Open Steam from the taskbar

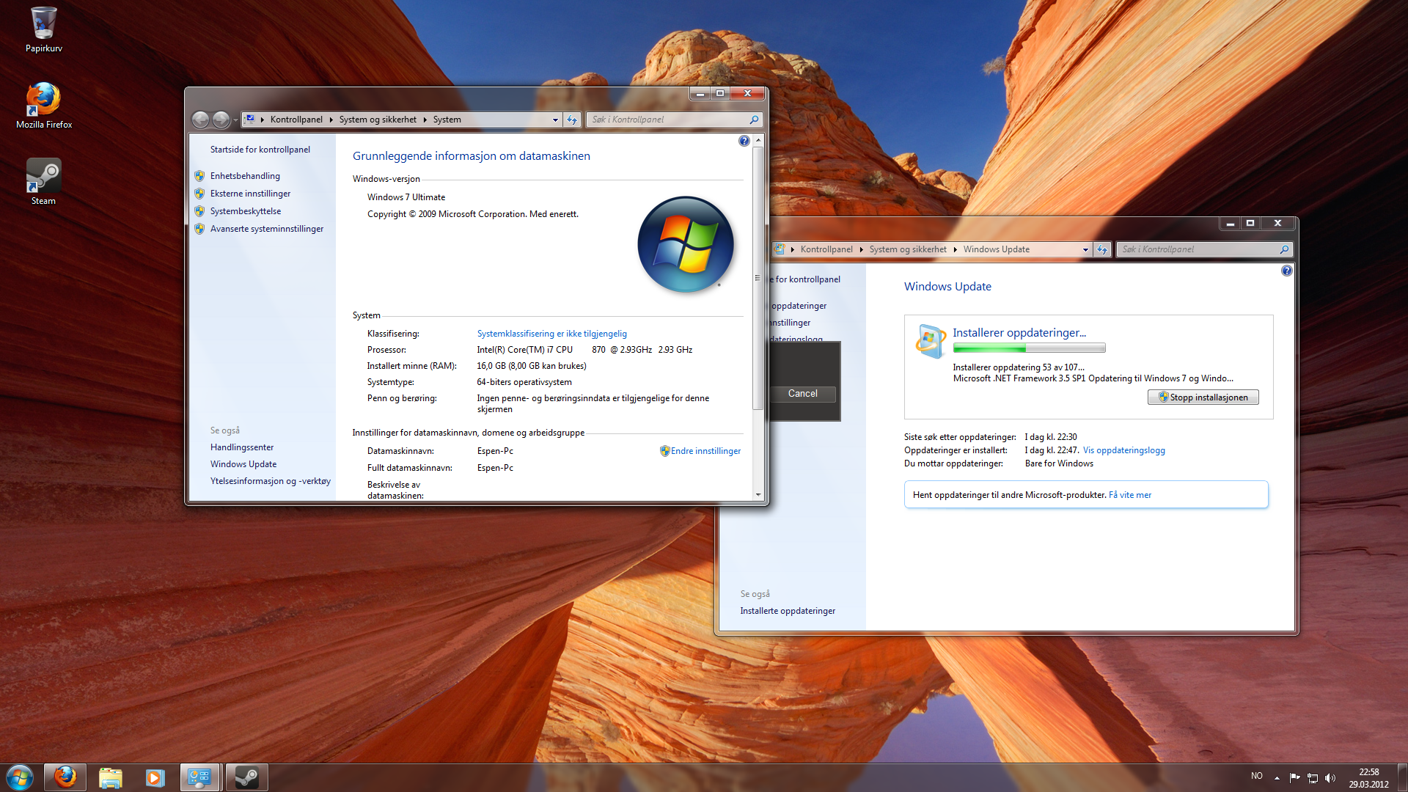[x=246, y=777]
